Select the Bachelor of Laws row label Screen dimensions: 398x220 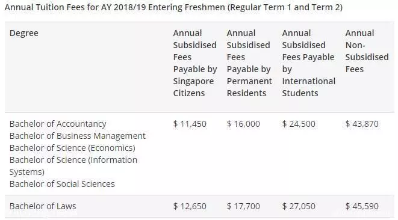point(43,206)
